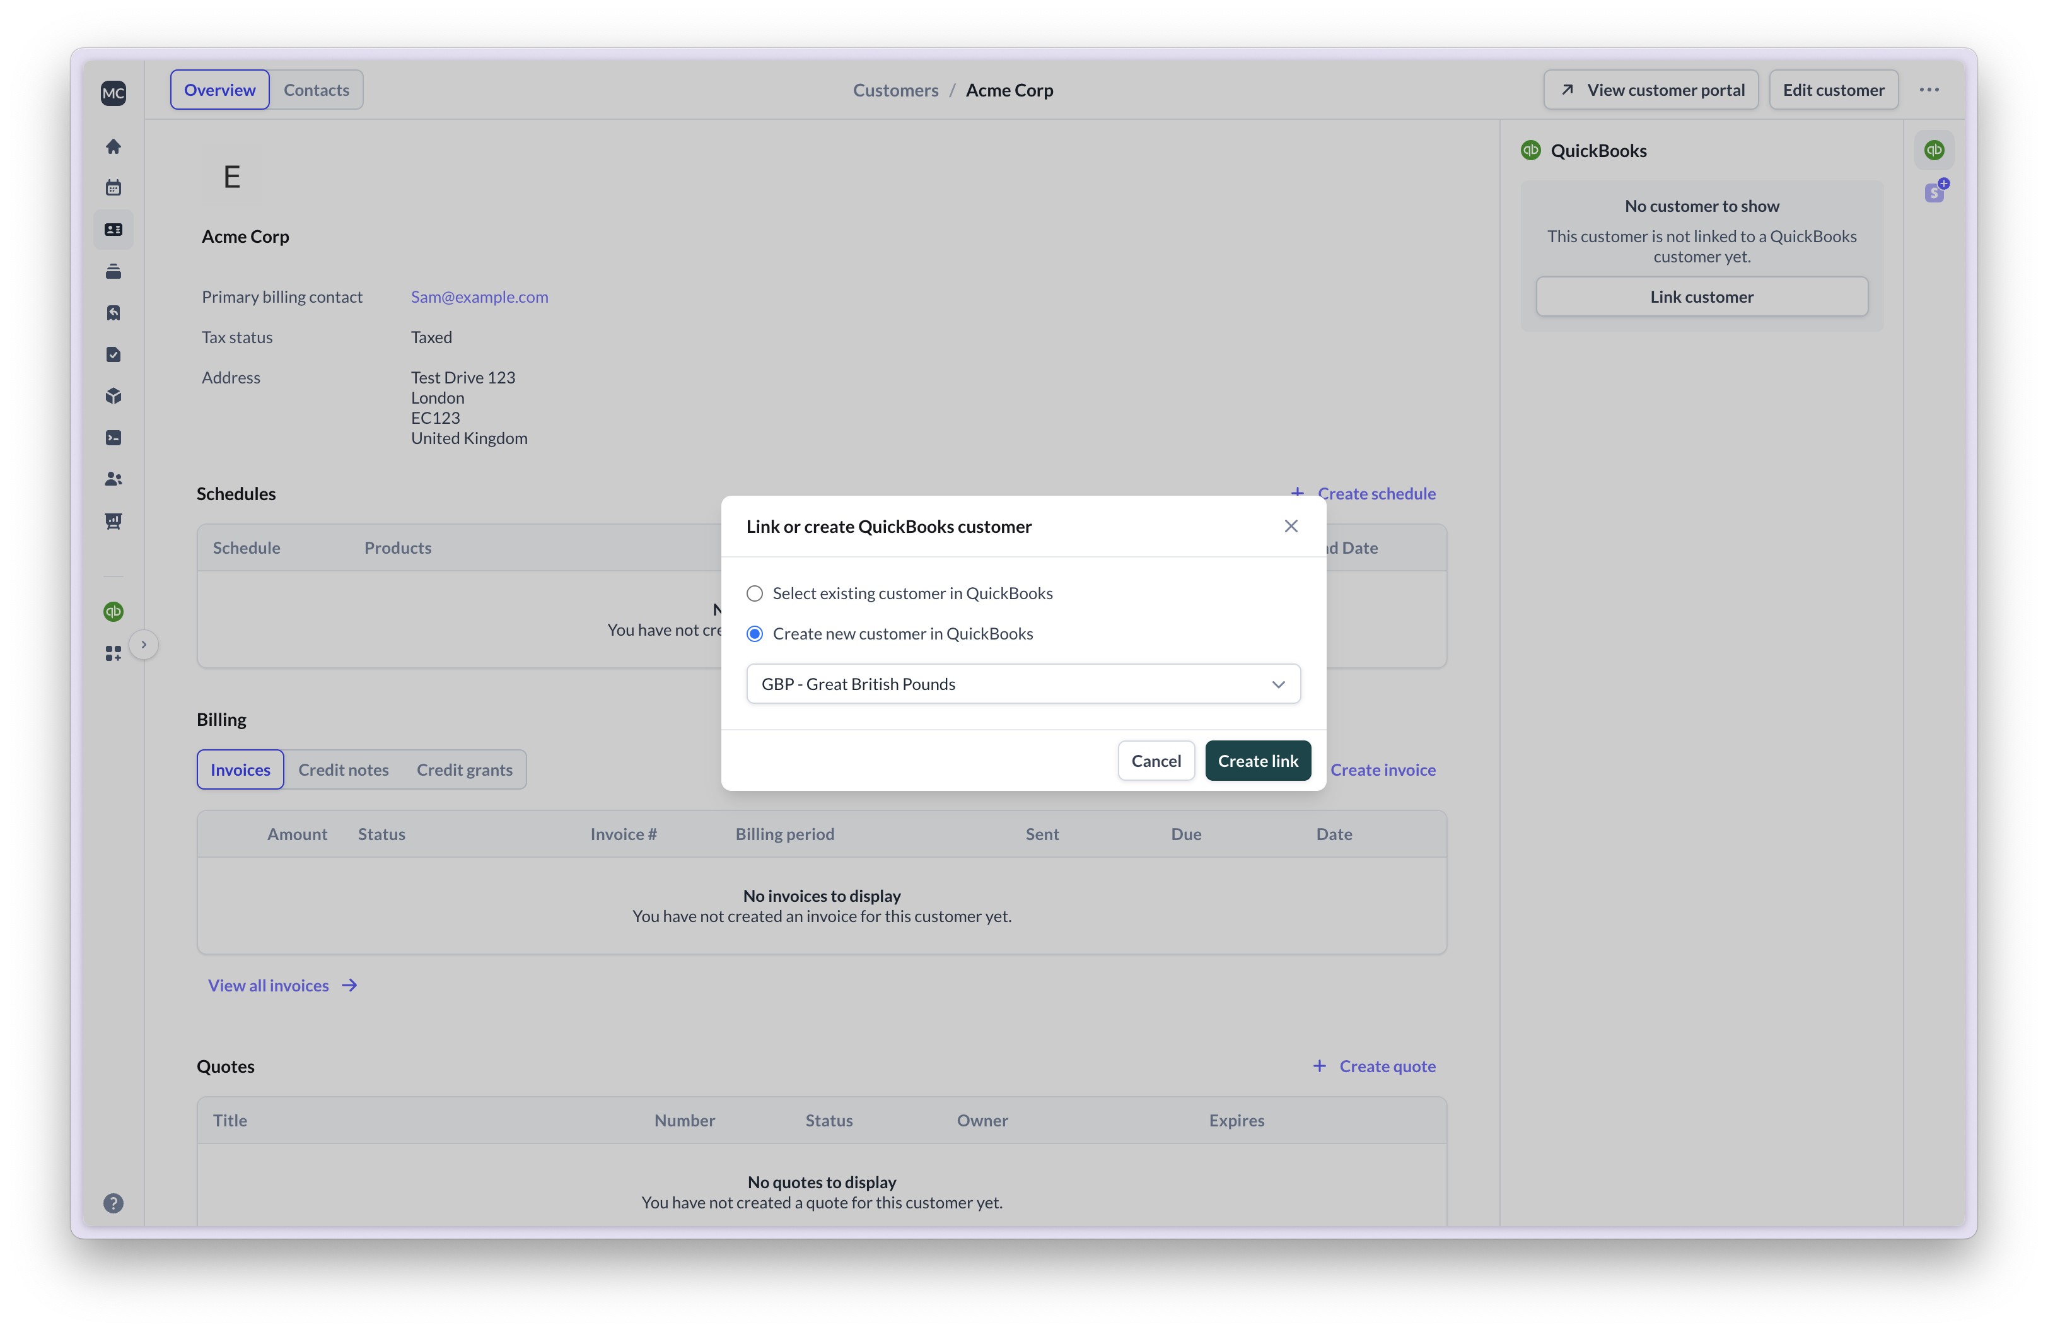
Task: Click View customer portal
Action: [x=1651, y=90]
